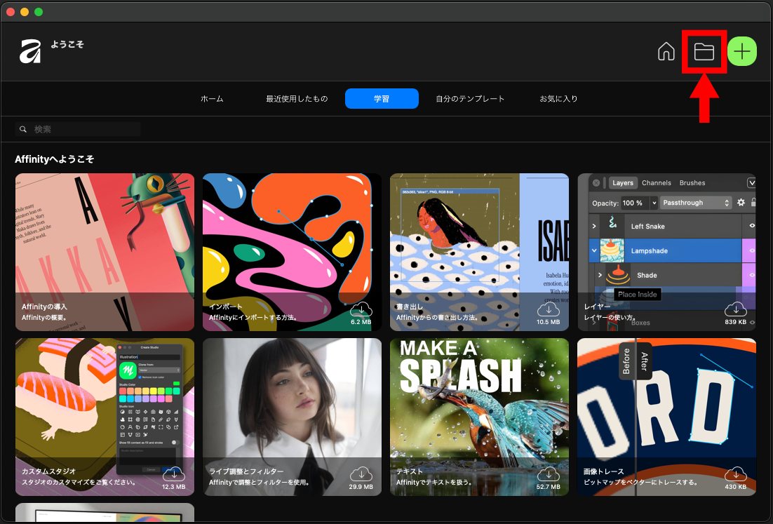Focus the 検索 search field
Screen dimensions: 773x524
pos(78,129)
